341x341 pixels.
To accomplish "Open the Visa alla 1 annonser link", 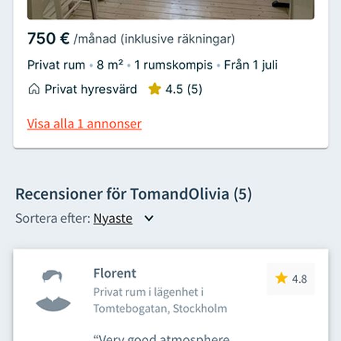I will point(84,124).
